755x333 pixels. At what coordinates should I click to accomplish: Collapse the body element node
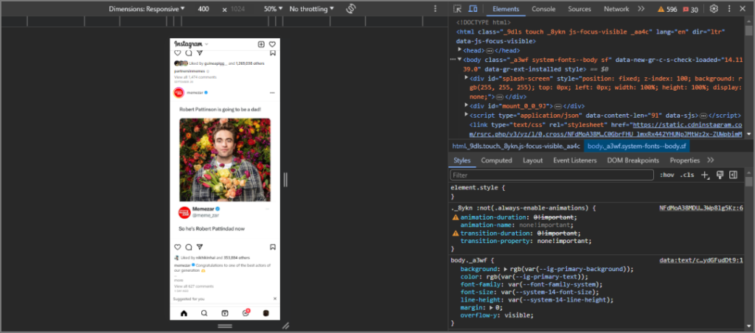[x=460, y=59]
